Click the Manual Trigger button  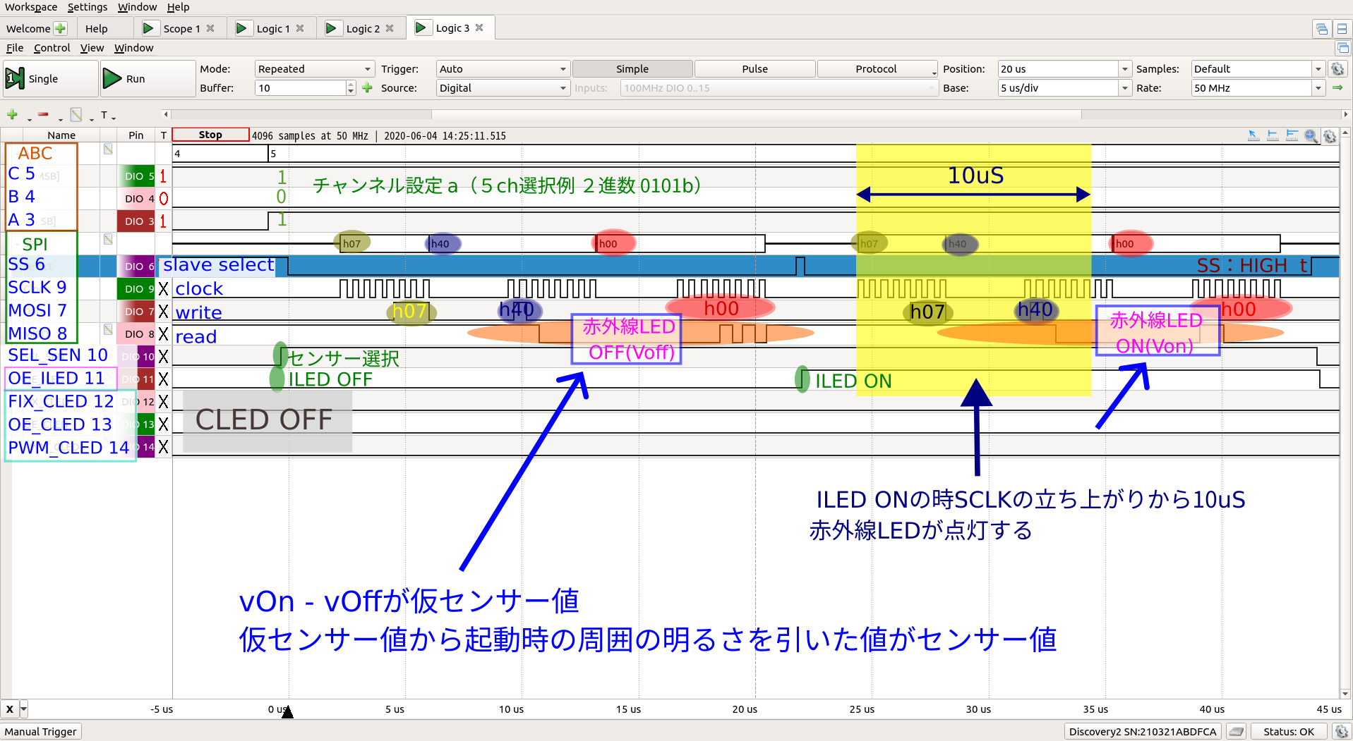point(41,732)
